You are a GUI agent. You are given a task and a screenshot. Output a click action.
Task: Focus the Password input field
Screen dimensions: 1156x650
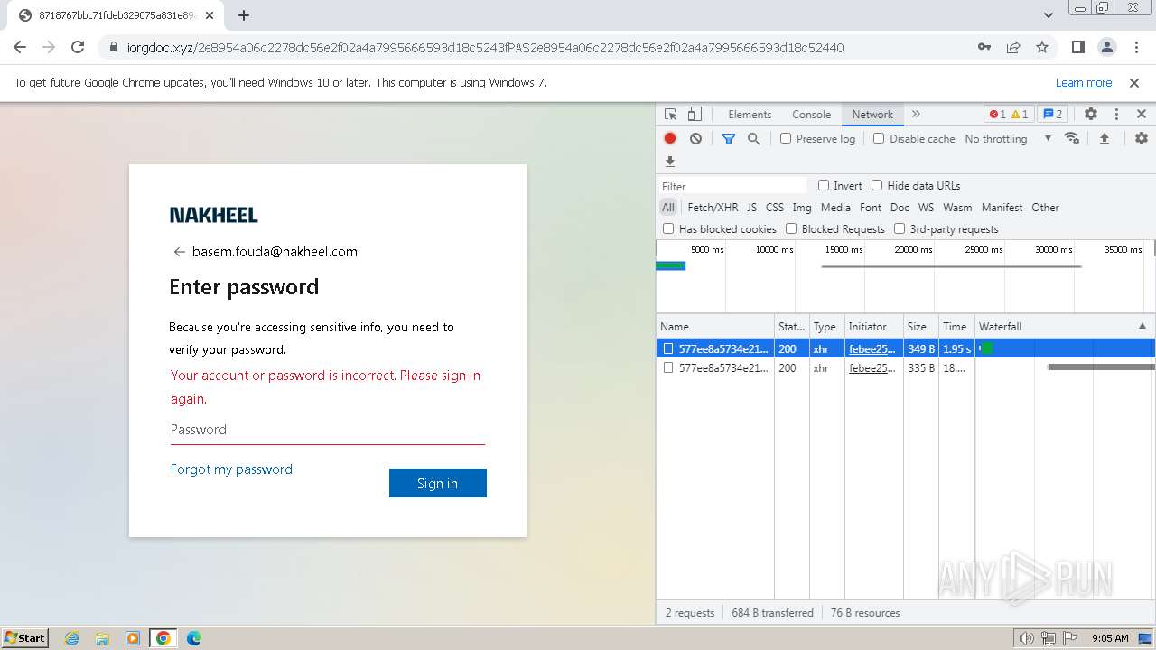click(327, 430)
